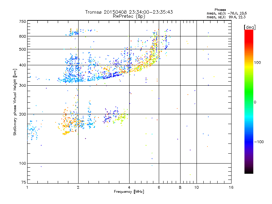The height and width of the screenshot is (204, 272).
Task: Select the "750" height axis tick label
Action: tap(22, 21)
